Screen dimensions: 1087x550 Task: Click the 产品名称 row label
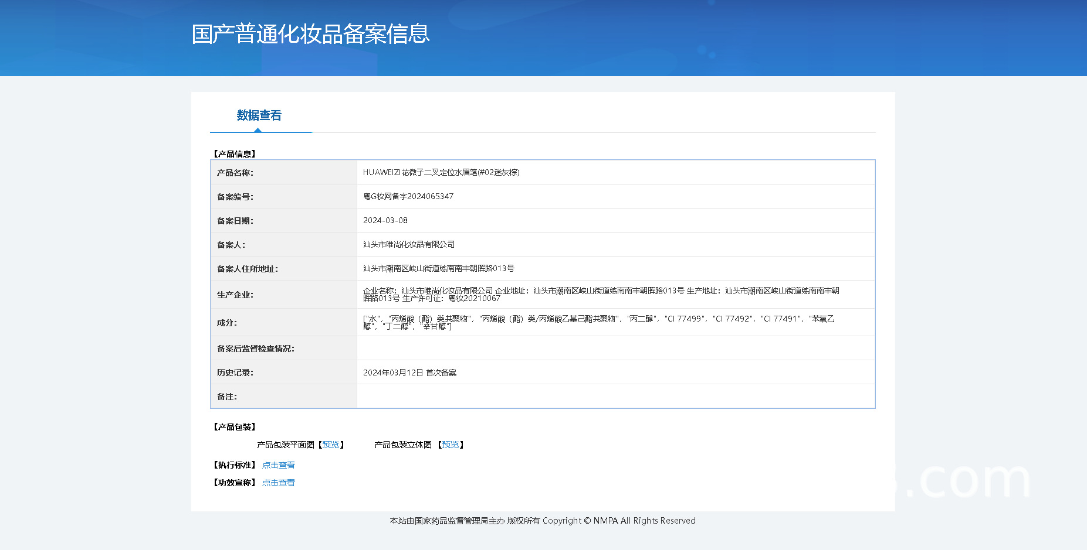235,173
